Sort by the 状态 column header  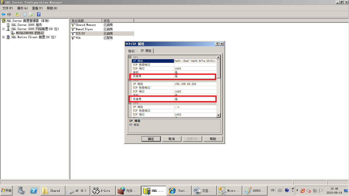(x=118, y=21)
